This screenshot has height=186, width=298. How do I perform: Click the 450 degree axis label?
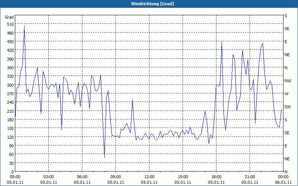coord(10,42)
